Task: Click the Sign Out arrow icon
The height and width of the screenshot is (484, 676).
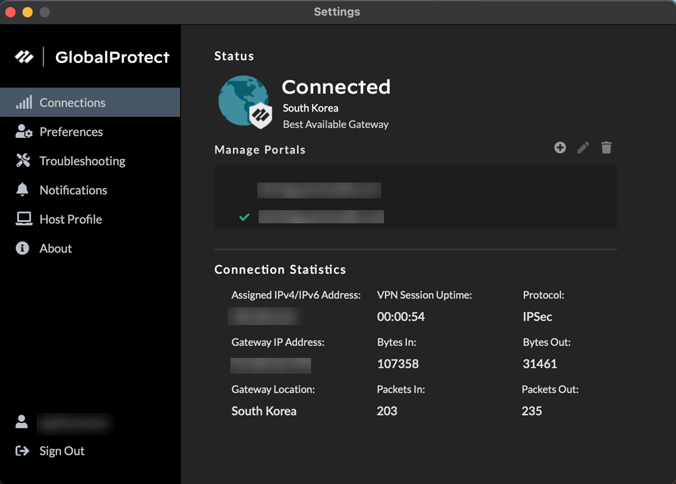Action: pyautogui.click(x=22, y=451)
